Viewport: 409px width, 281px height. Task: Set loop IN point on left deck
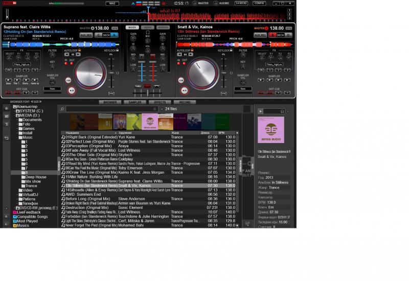(x=66, y=63)
